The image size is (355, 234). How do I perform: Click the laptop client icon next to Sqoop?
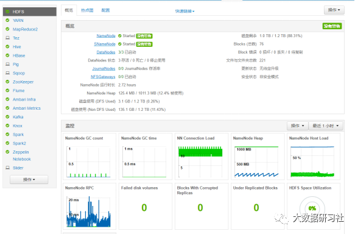[7, 73]
